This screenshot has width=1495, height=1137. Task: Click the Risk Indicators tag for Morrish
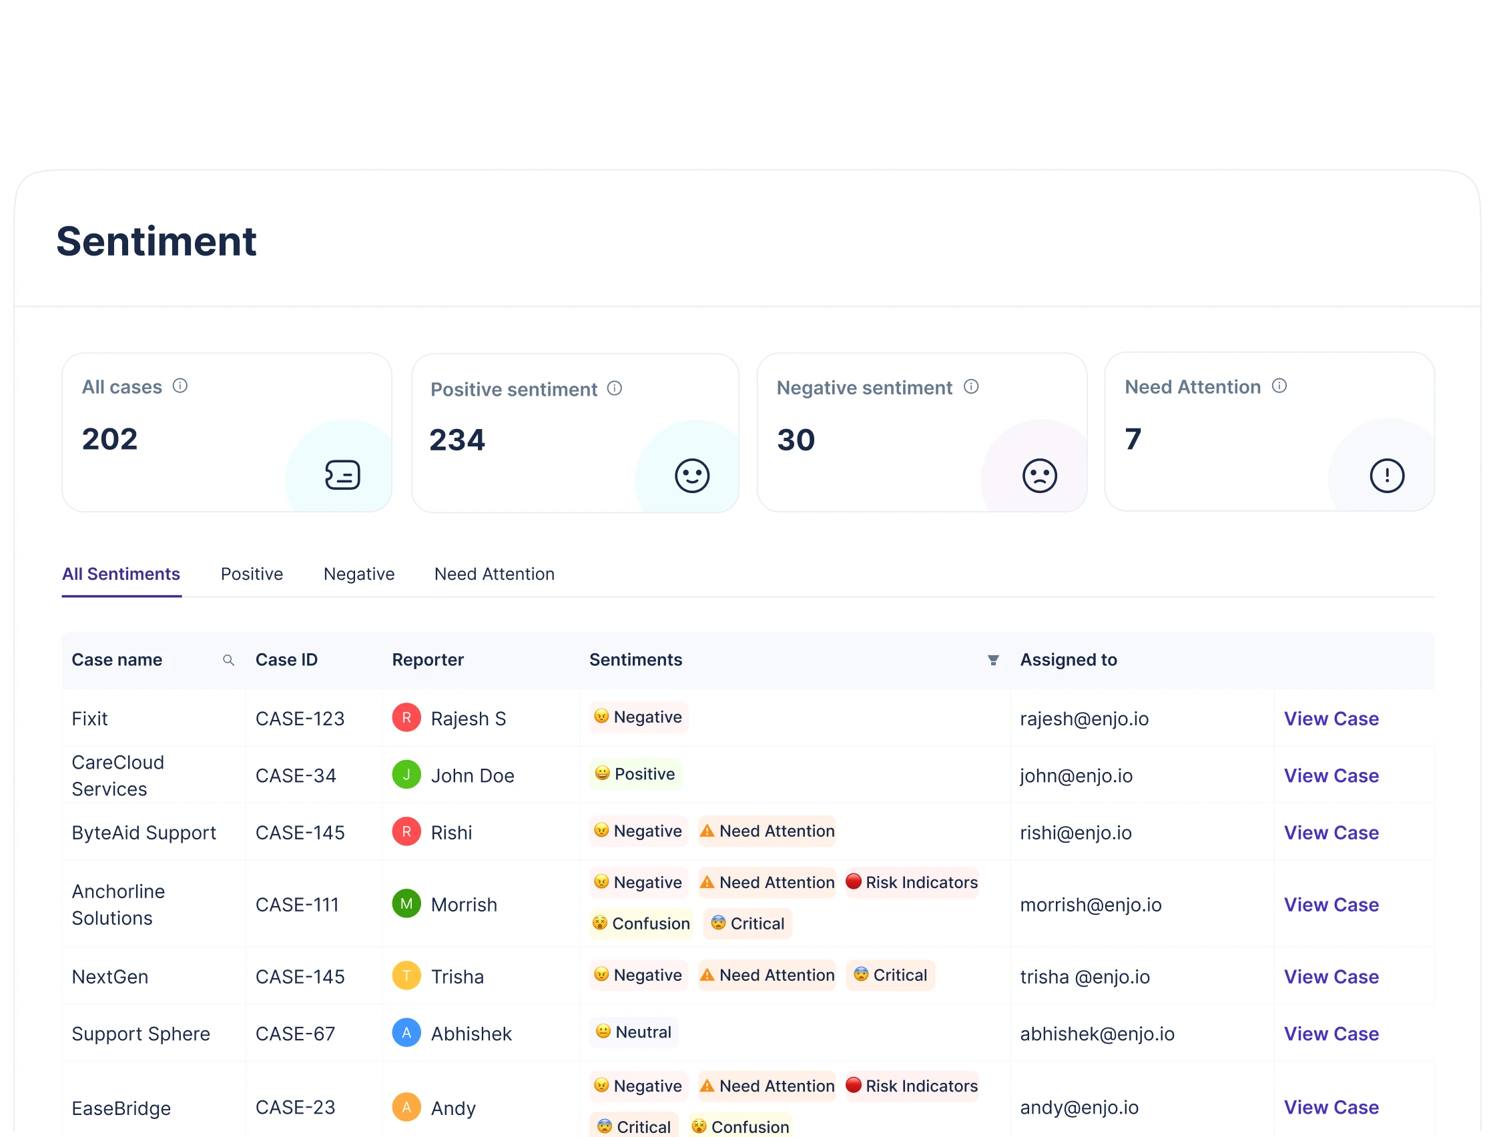point(912,883)
